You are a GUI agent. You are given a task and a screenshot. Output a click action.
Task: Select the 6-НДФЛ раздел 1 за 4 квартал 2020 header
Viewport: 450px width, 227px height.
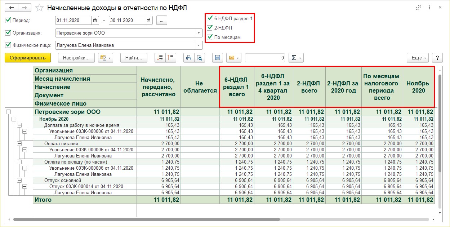point(273,87)
